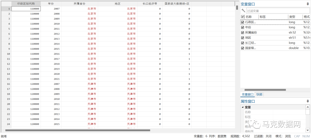Toggle the select-all checkbox beside 名称

click(242, 17)
